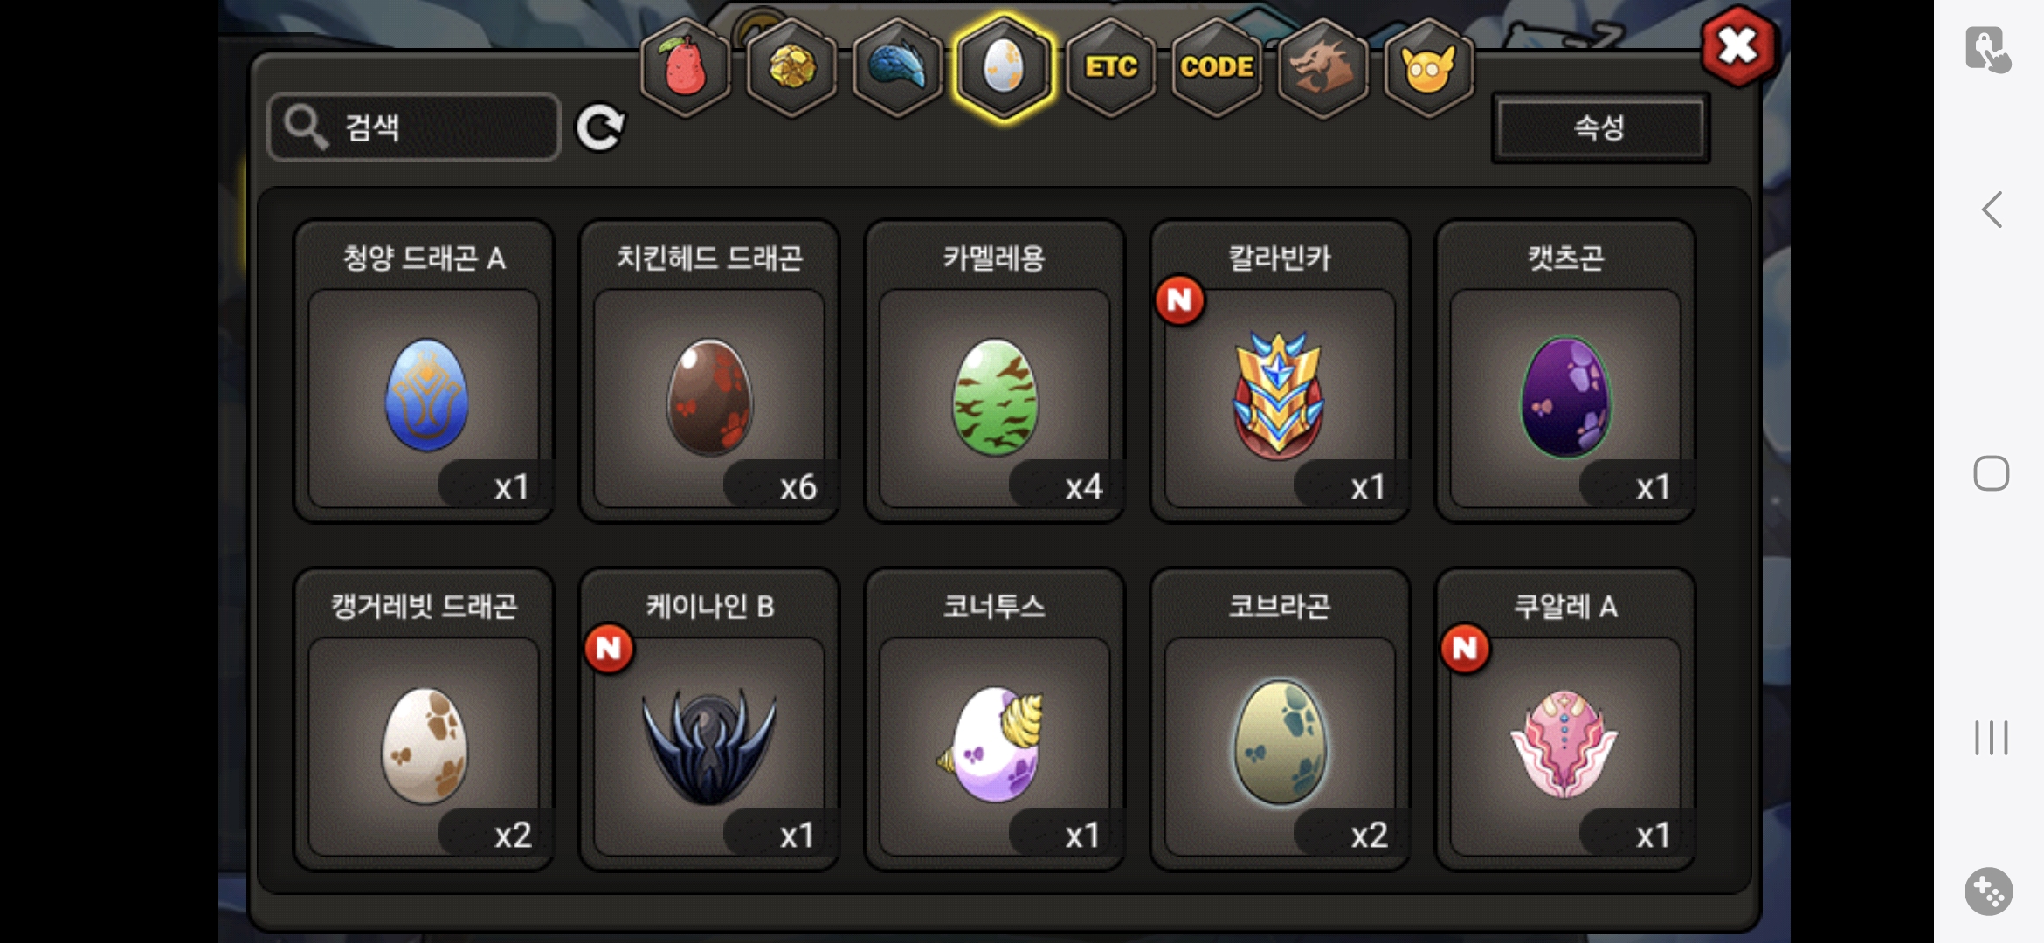Open the CODE tab
The image size is (2044, 943).
[x=1217, y=67]
